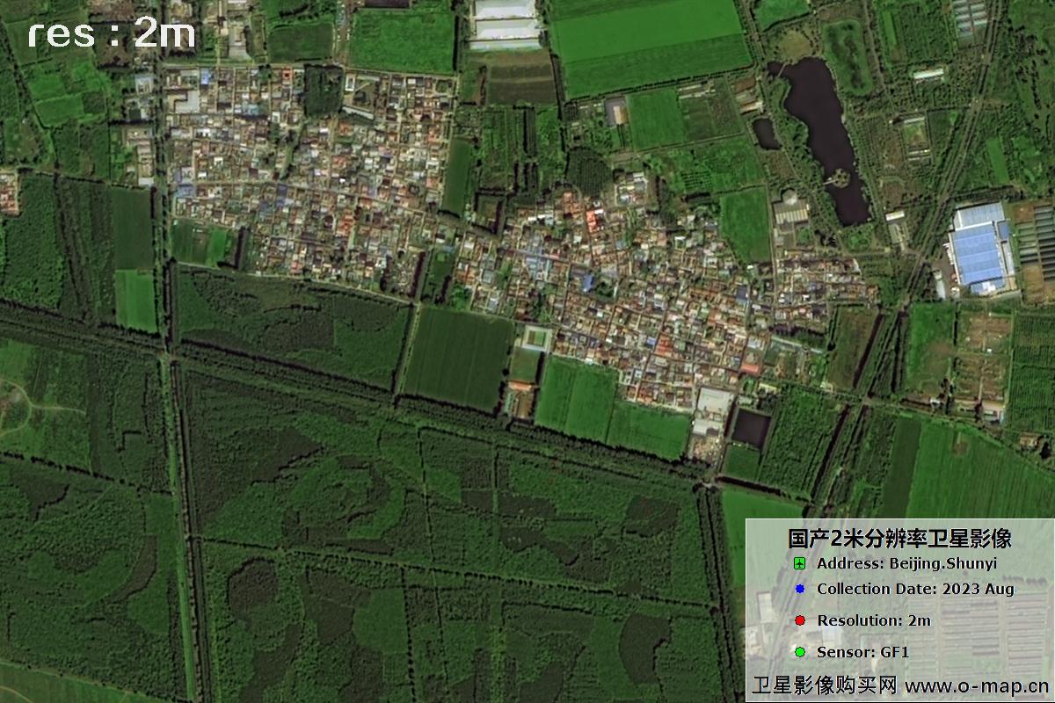The height and width of the screenshot is (703, 1055).
Task: Click the white greenhouses at the top
Action: 506,24
